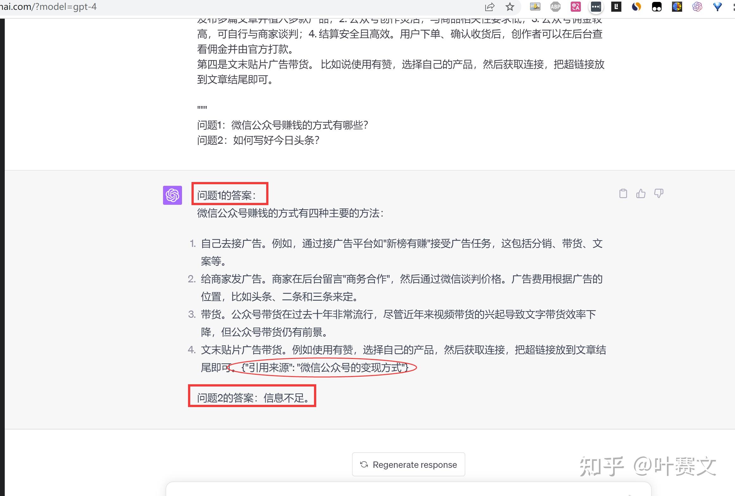
Task: Click the sentence "微信公众号赚钱的方式有四种主要的方法："
Action: (291, 213)
